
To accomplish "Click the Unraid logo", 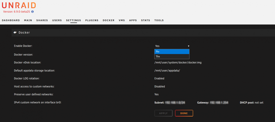I will (19, 5).
